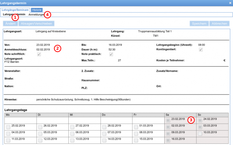Click Truppmannausbildung Teil 1 text
233x145 pixels.
coord(155,31)
